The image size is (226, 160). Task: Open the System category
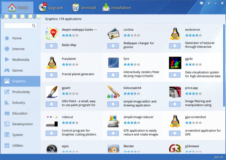tap(20, 135)
